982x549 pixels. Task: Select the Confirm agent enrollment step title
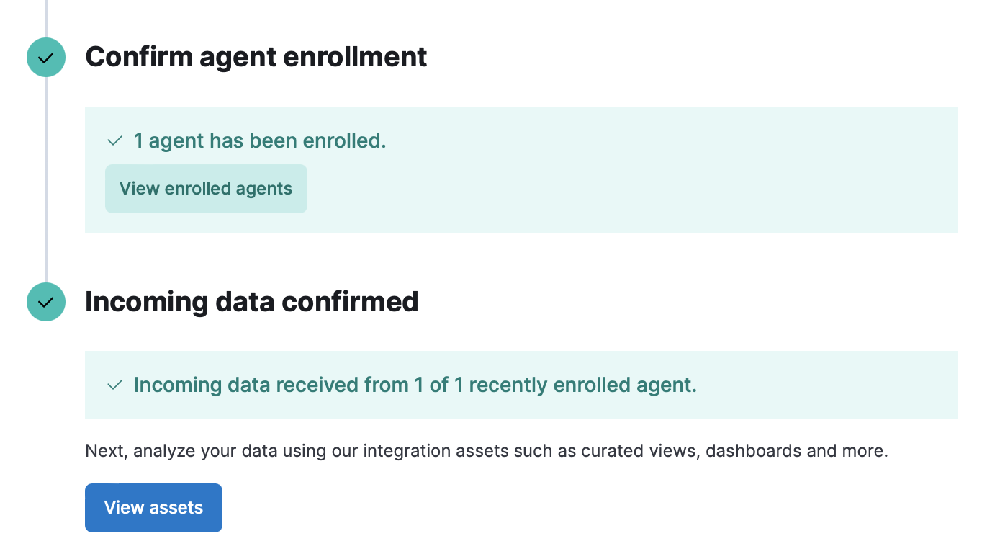point(256,56)
